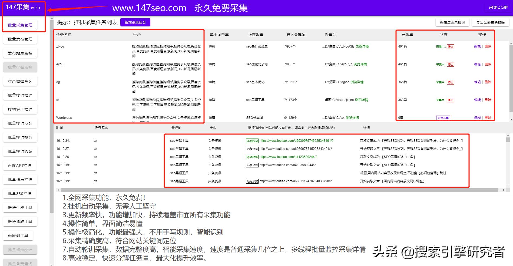Viewport: 513px width, 266px height.
Task: Open the 链接生成工具 panel
Action: (x=20, y=207)
